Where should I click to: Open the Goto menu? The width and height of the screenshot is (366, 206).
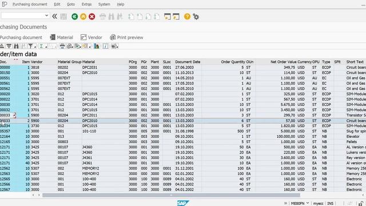71,4
